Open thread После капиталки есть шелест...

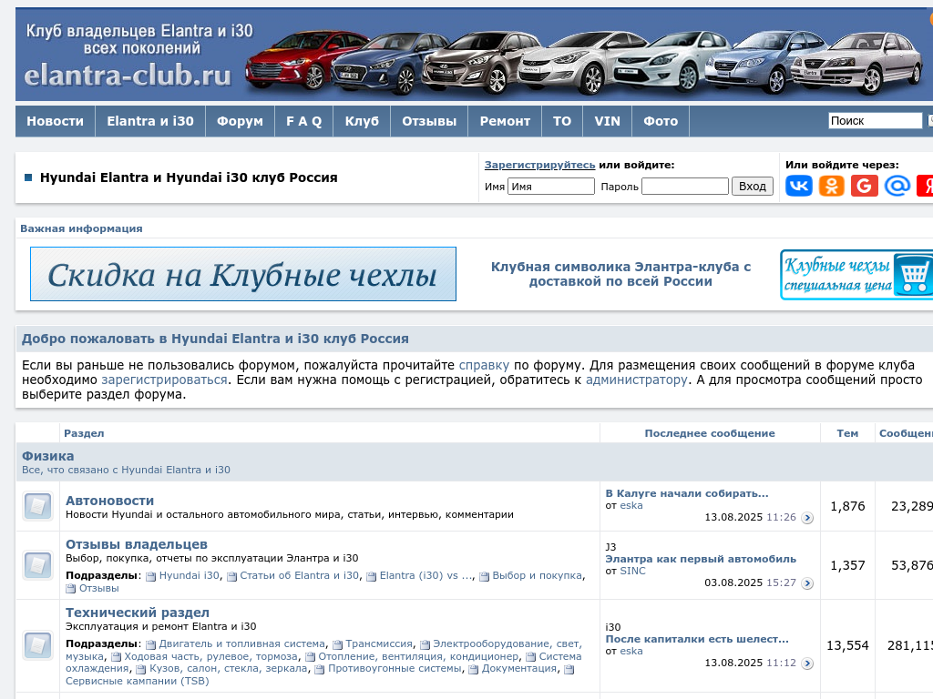pyautogui.click(x=697, y=639)
